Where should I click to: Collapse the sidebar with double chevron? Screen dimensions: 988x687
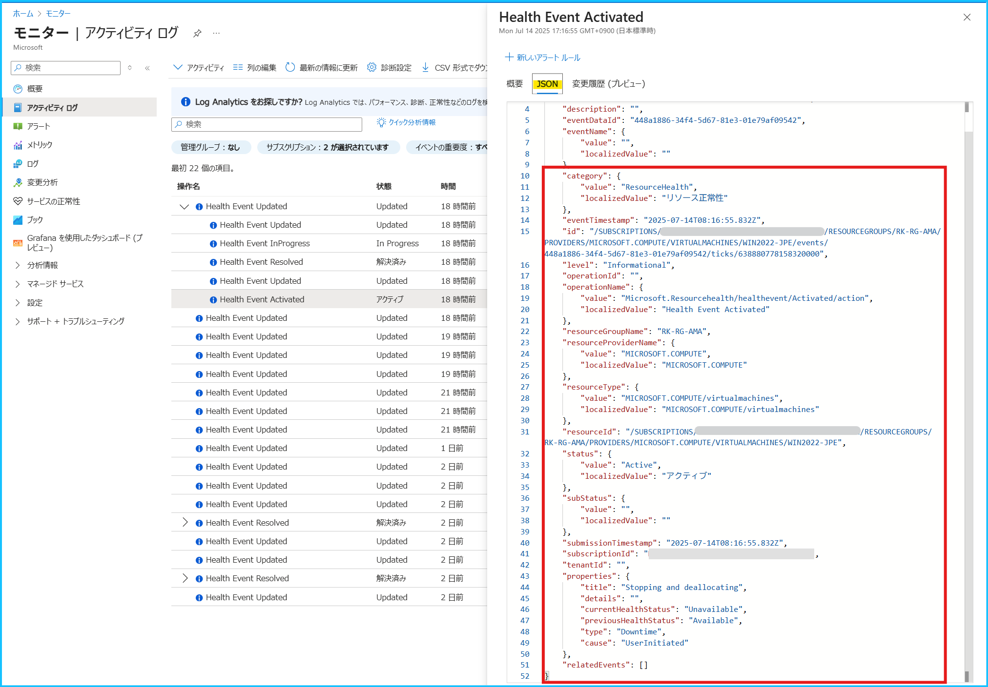[147, 68]
